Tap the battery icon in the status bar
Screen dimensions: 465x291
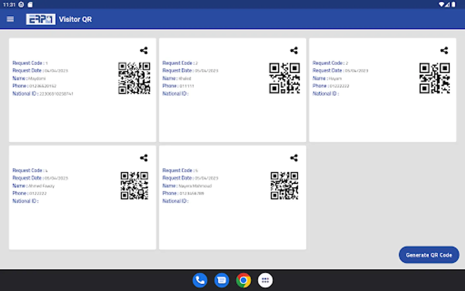(453, 5)
